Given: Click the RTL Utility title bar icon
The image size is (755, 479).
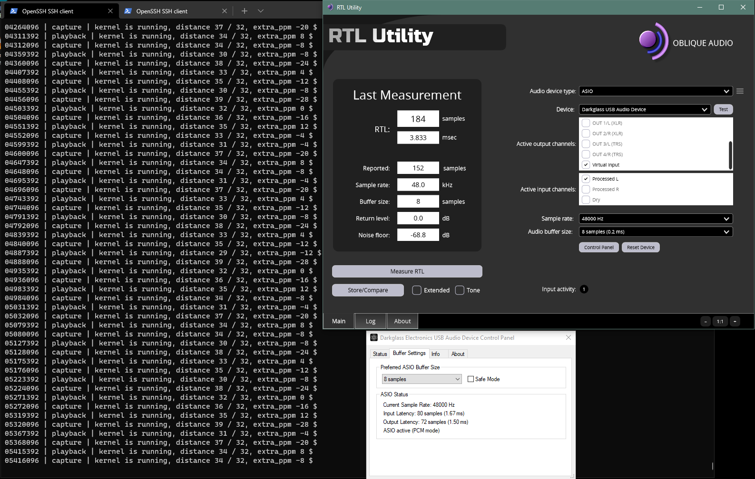Looking at the screenshot, I should coord(330,7).
